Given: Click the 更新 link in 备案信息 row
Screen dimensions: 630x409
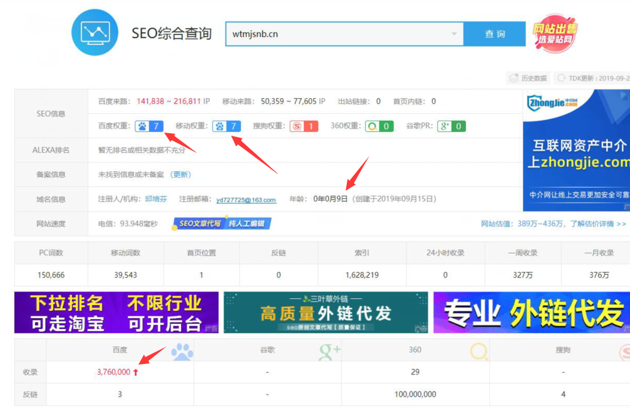Looking at the screenshot, I should (x=180, y=174).
